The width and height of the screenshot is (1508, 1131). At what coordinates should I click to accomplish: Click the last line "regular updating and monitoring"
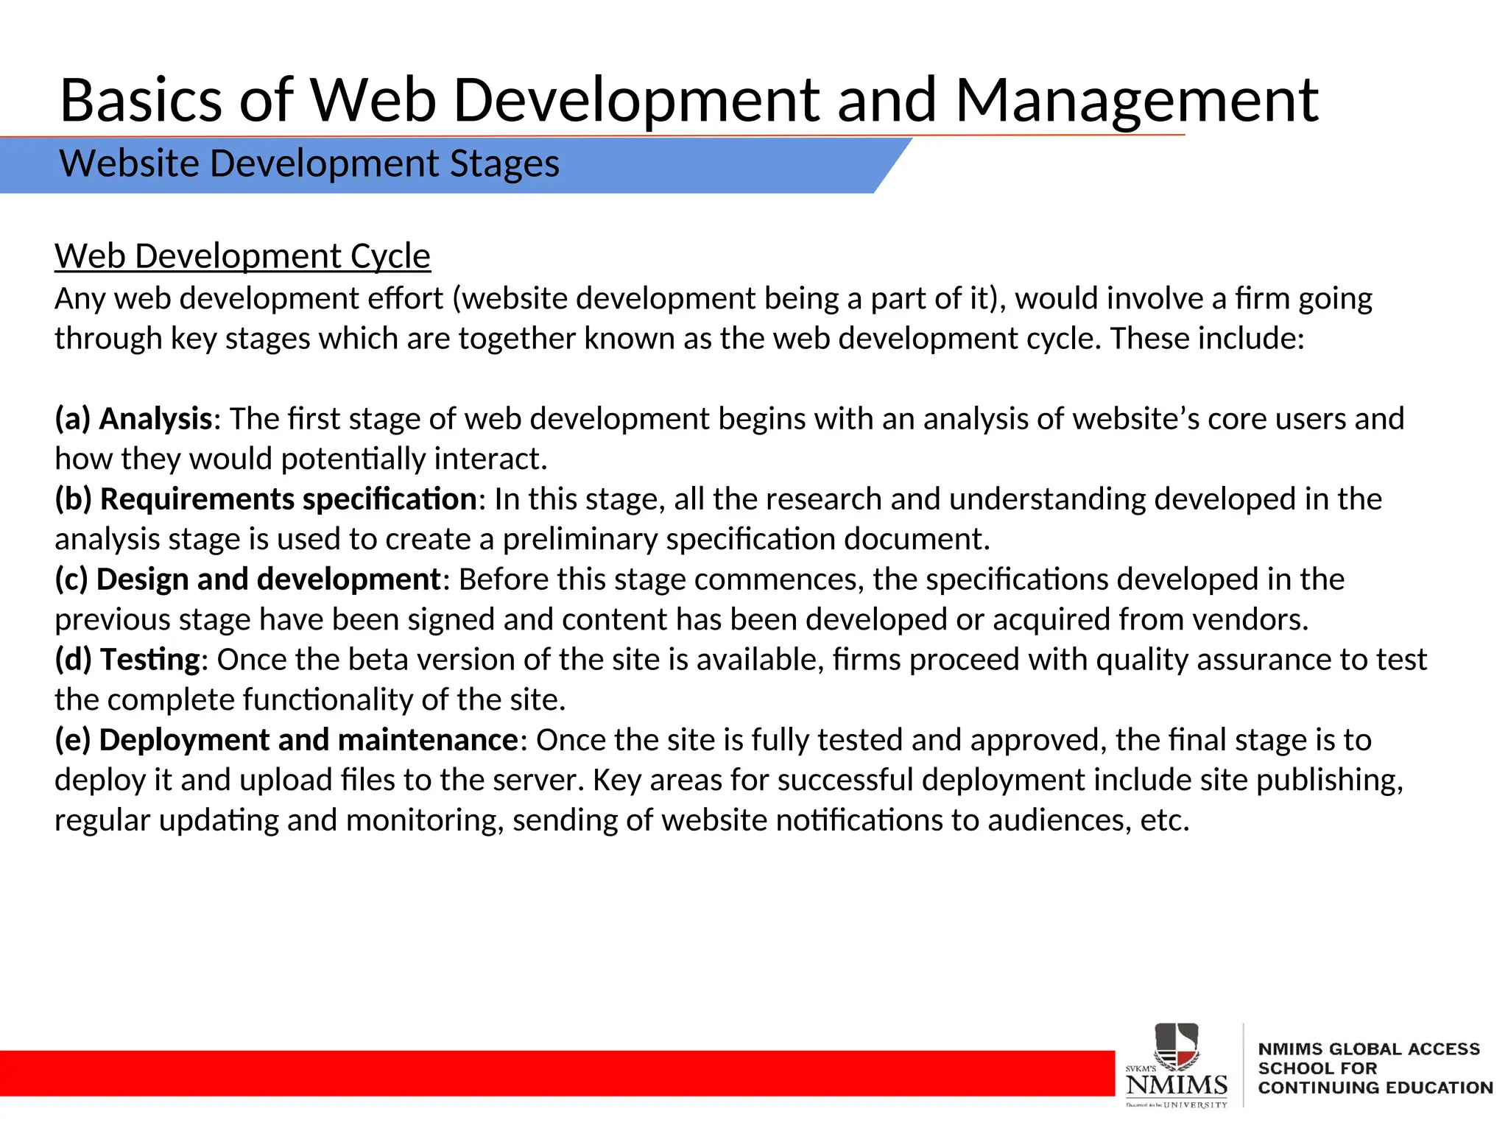[622, 820]
